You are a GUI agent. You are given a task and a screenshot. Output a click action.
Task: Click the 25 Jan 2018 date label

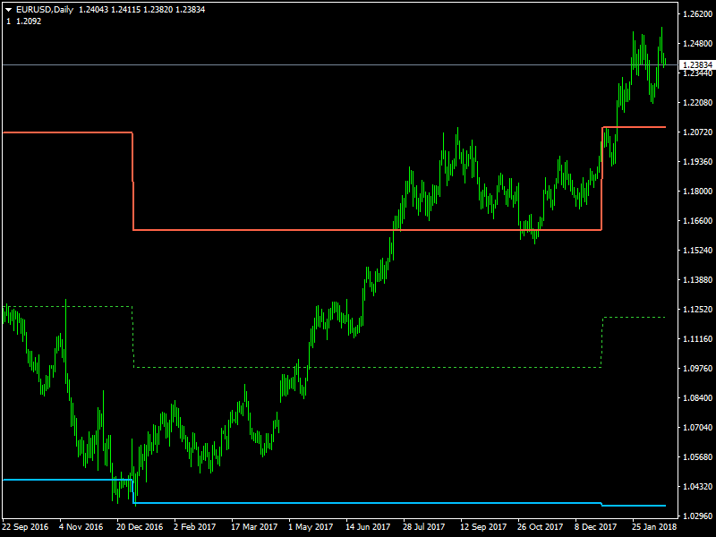click(x=653, y=527)
